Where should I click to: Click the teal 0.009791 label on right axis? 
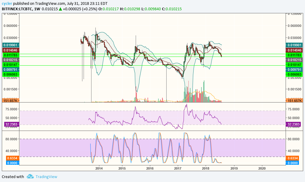click(294, 70)
